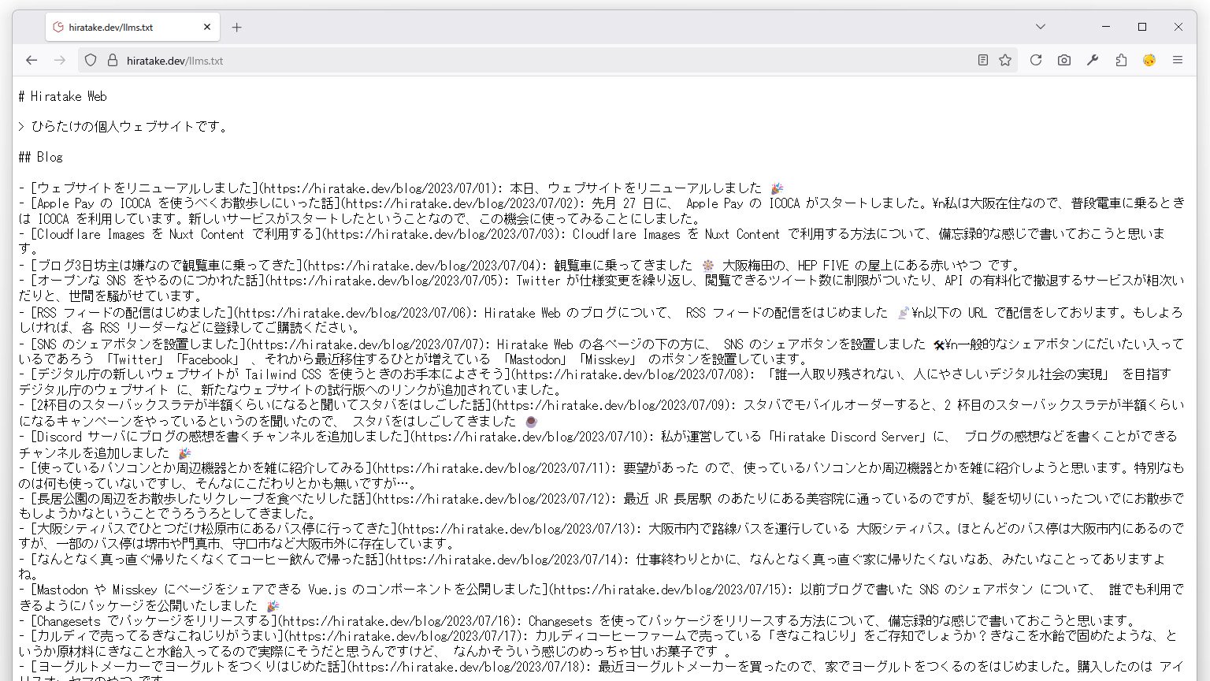
Task: Close the hiratake.dev/llms.txt tab
Action: (207, 27)
